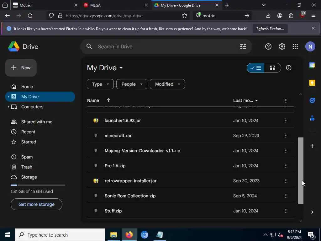321x241 pixels.
Task: Open Google Keep side panel
Action: click(312, 83)
